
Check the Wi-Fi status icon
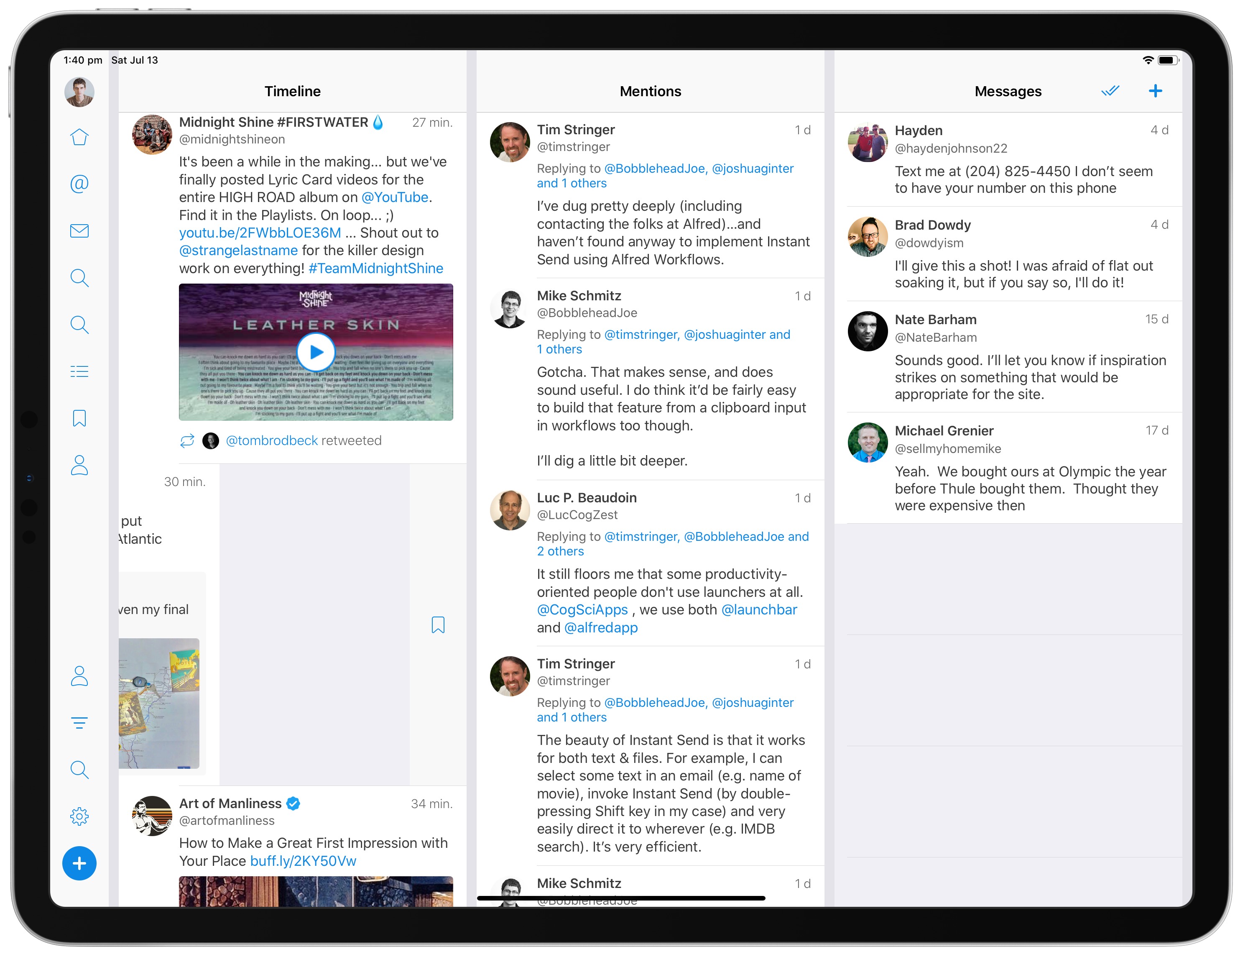coord(1148,60)
